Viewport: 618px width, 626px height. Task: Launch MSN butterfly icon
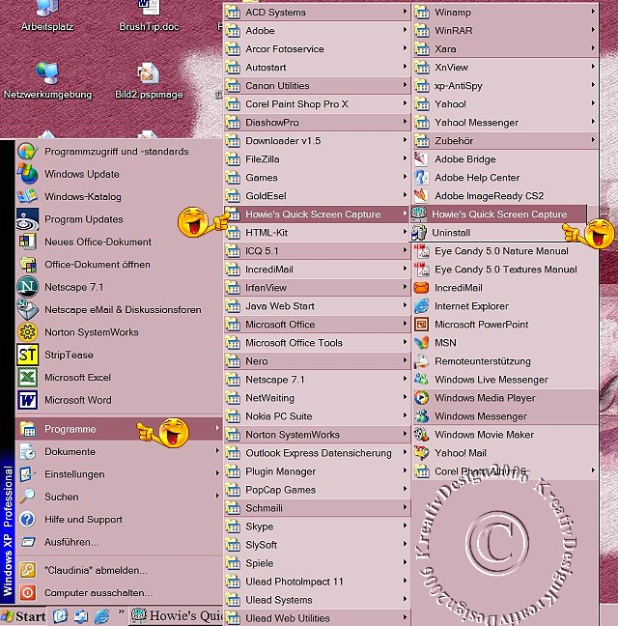421,343
